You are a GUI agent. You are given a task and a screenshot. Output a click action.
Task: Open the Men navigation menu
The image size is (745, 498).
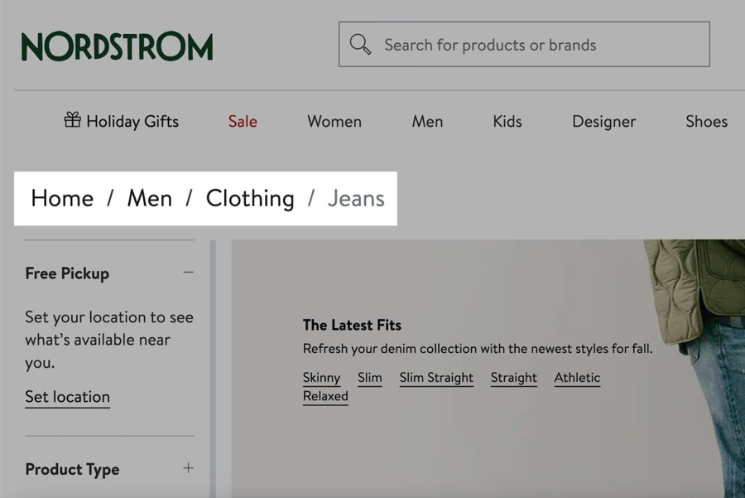427,121
